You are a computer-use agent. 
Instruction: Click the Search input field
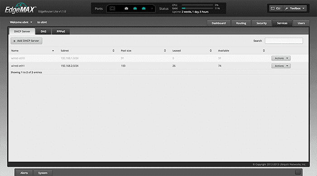284,41
